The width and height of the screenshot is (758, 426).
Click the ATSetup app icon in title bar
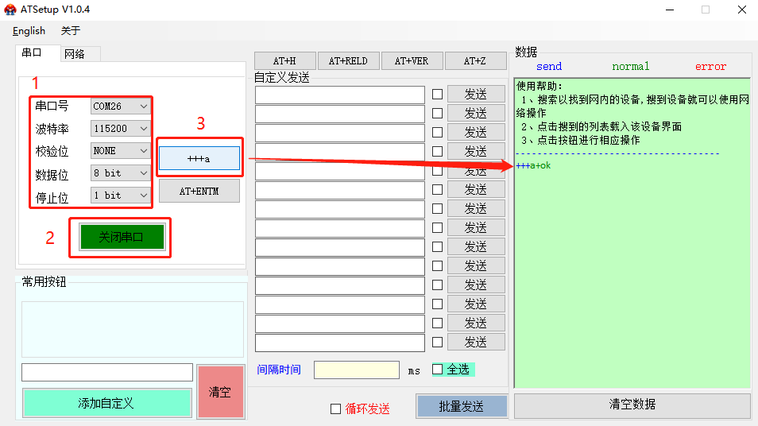10,10
